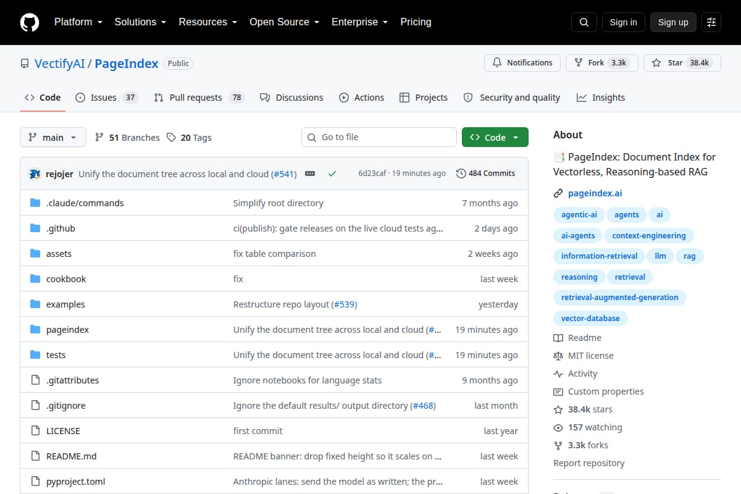This screenshot has height=494, width=741.
Task: Focus the Go to file input
Action: point(379,137)
